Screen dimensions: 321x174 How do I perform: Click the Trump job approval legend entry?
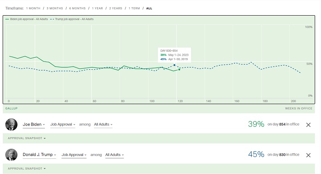[72, 19]
